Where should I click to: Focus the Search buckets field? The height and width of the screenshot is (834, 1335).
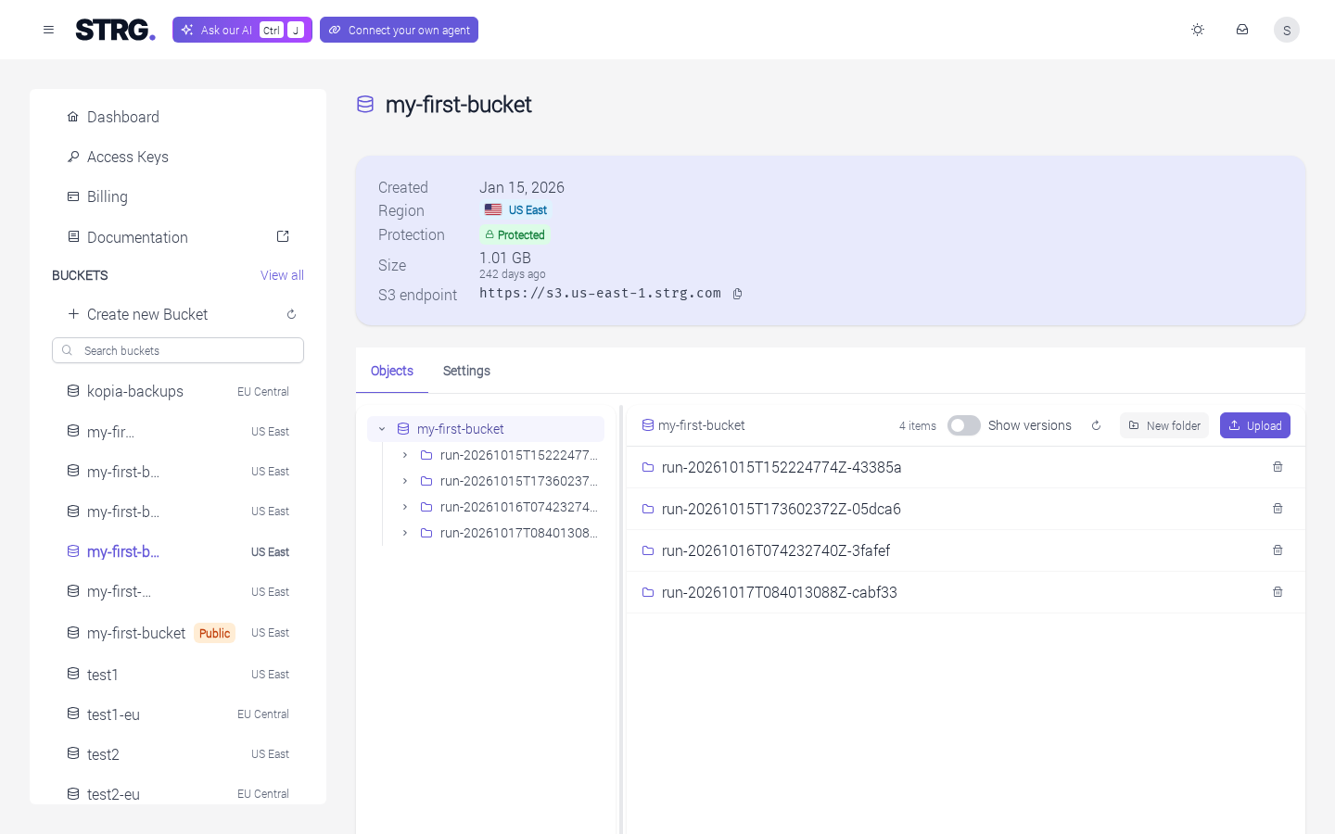(178, 350)
